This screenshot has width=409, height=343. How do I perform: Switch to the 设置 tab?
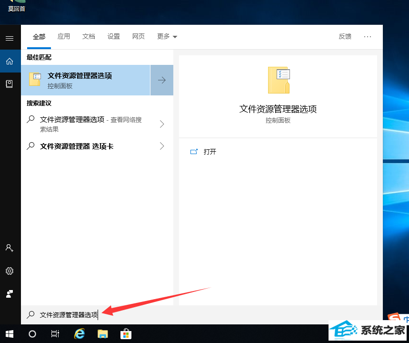tap(113, 36)
